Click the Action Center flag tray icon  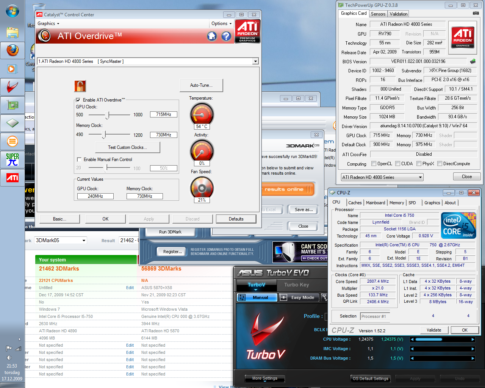pyautogui.click(x=9, y=349)
